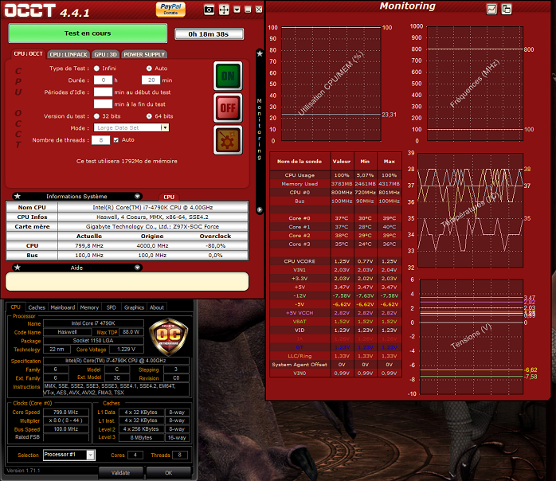This screenshot has width=556, height=481.
Task: Open the About tab in CPU-Z
Action: pos(157,307)
